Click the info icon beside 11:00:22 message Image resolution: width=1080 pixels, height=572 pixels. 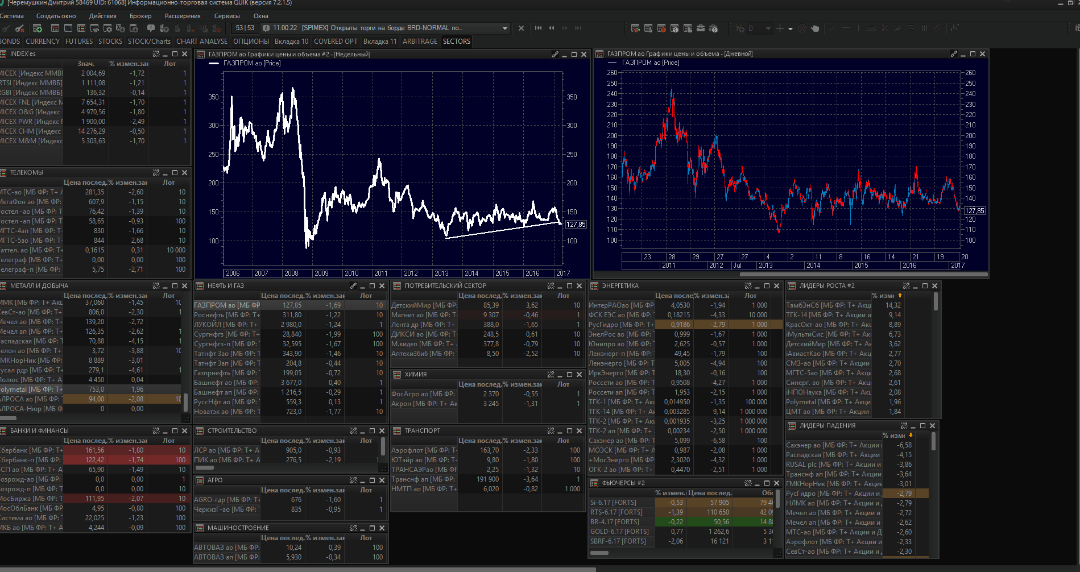tap(266, 28)
